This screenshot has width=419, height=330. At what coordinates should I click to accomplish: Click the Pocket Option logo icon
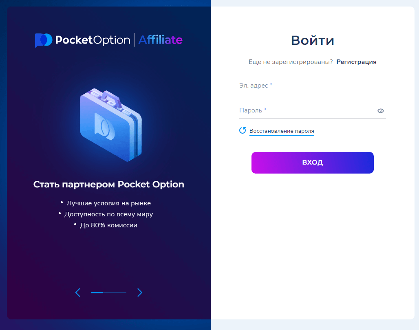click(43, 40)
